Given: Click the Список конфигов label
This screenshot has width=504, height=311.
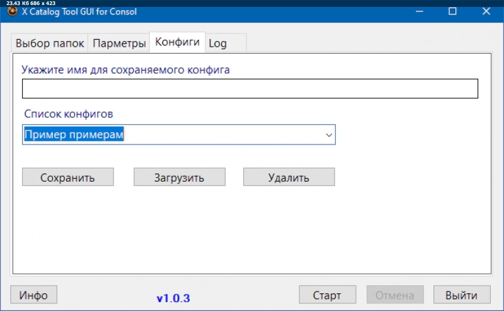Looking at the screenshot, I should pyautogui.click(x=69, y=114).
